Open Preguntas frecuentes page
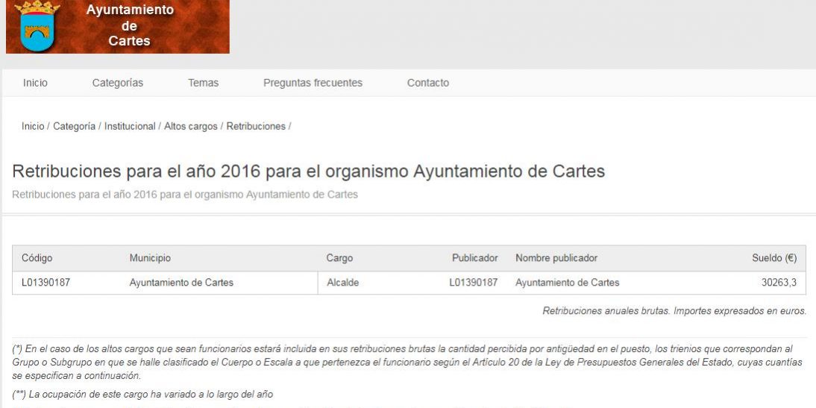 point(313,83)
